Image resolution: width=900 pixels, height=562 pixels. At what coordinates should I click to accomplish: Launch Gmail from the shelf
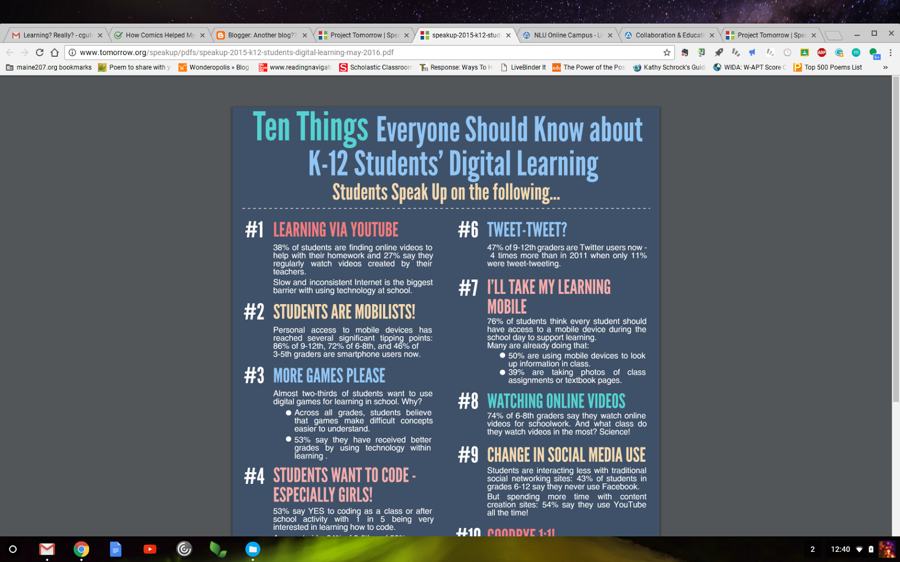point(47,549)
